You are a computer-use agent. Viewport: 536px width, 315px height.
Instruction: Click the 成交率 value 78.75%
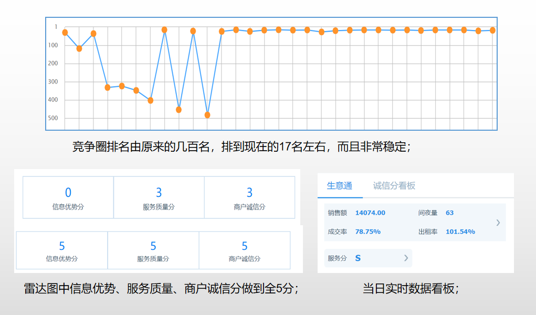point(367,232)
